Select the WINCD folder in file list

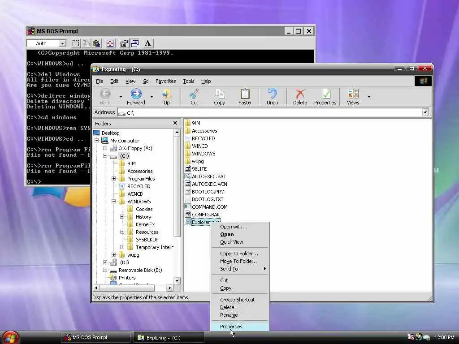pos(199,146)
